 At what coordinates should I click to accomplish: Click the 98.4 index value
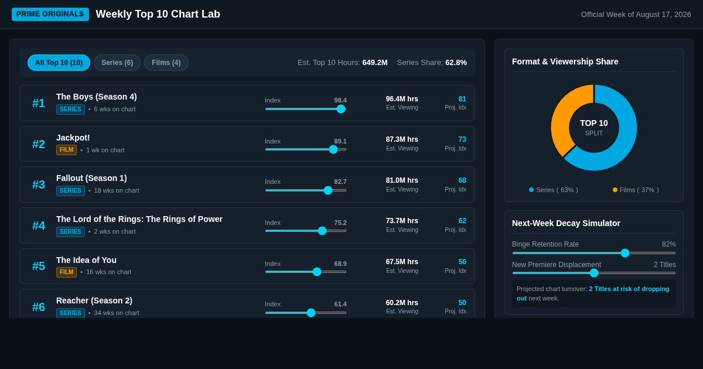(x=340, y=100)
